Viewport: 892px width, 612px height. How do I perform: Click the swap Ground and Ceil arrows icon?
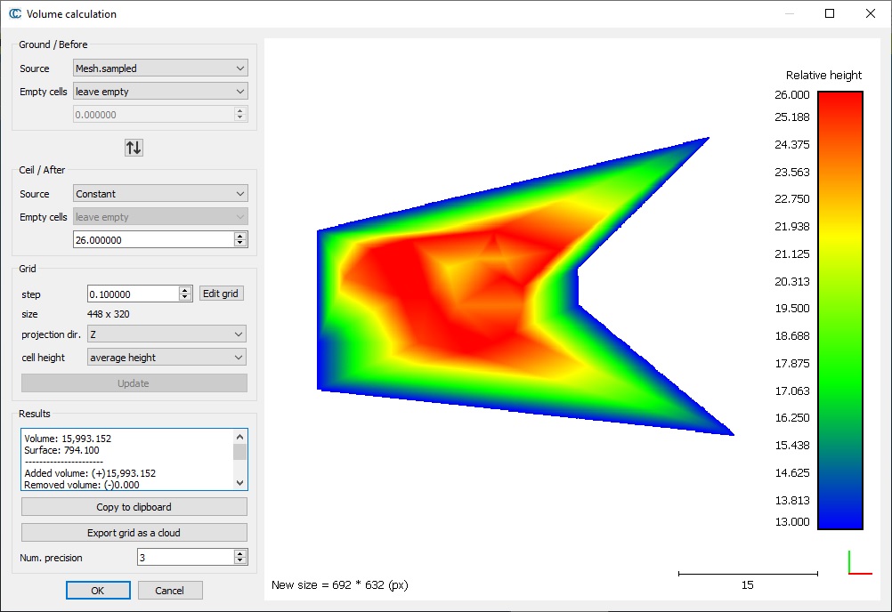134,148
